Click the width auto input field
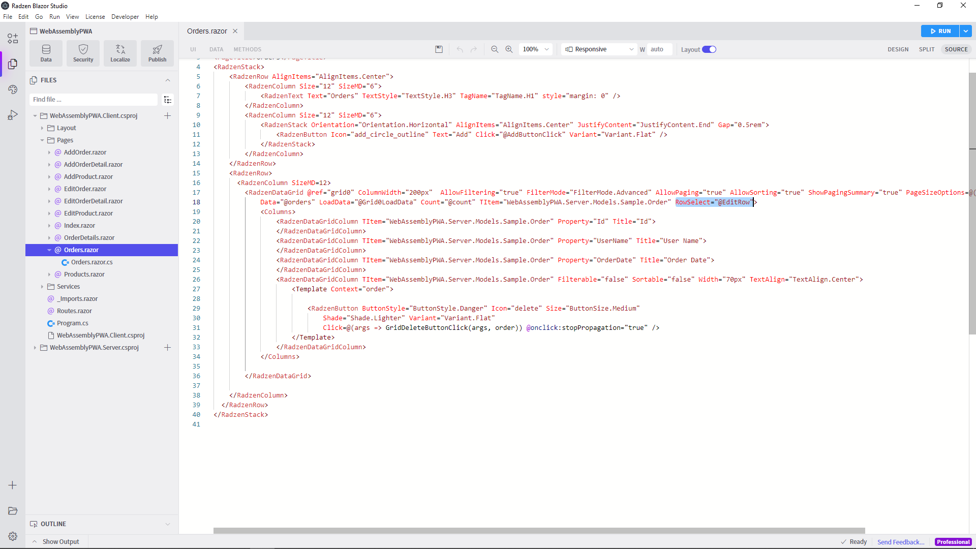 coord(660,49)
